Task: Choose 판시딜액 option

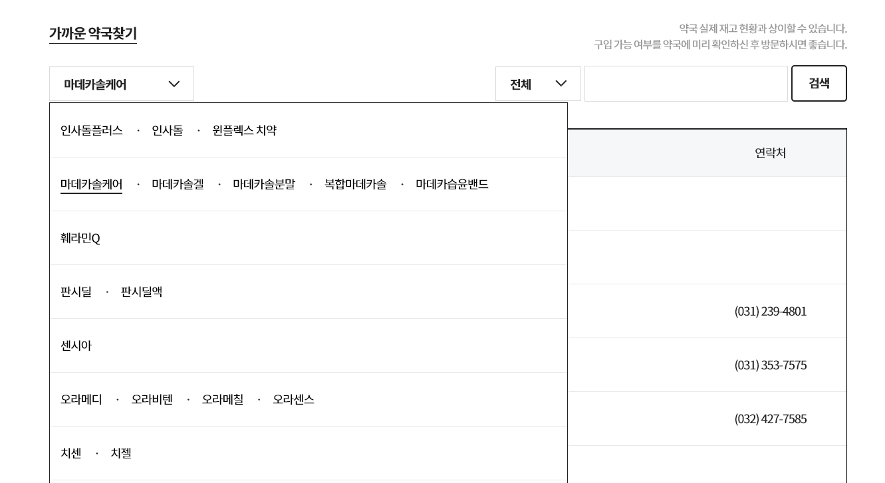Action: 142,292
